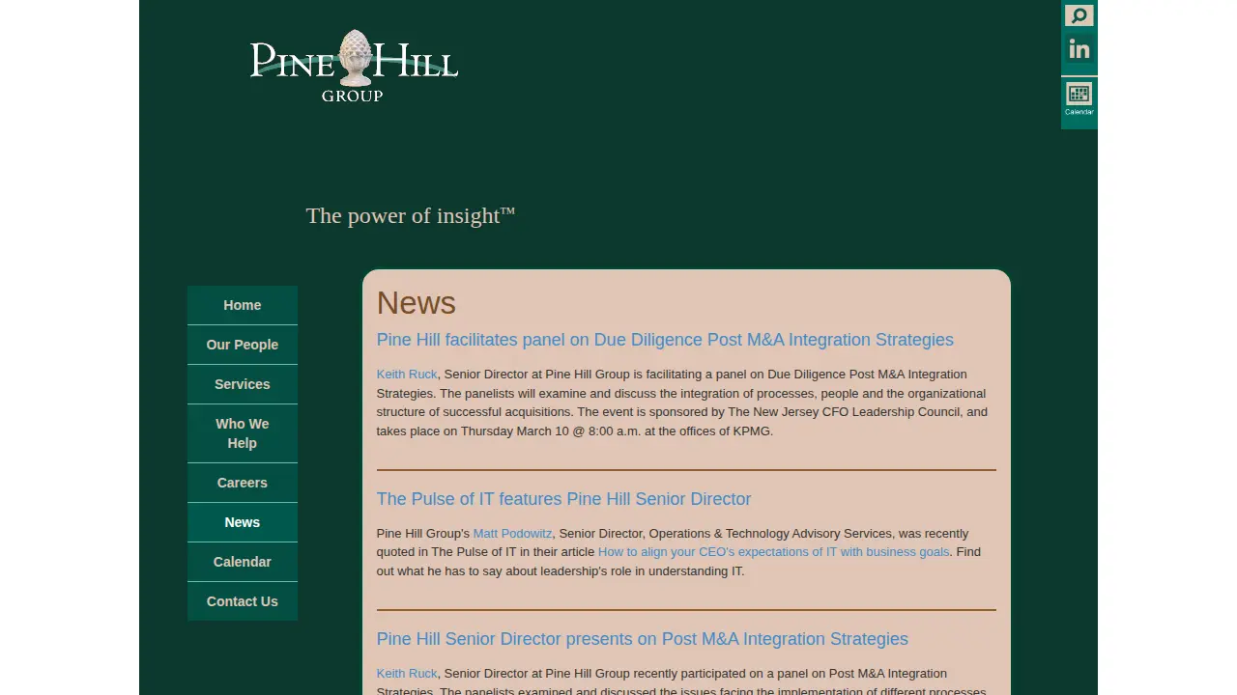
Task: Open The Pulse of IT headline link
Action: tap(563, 499)
